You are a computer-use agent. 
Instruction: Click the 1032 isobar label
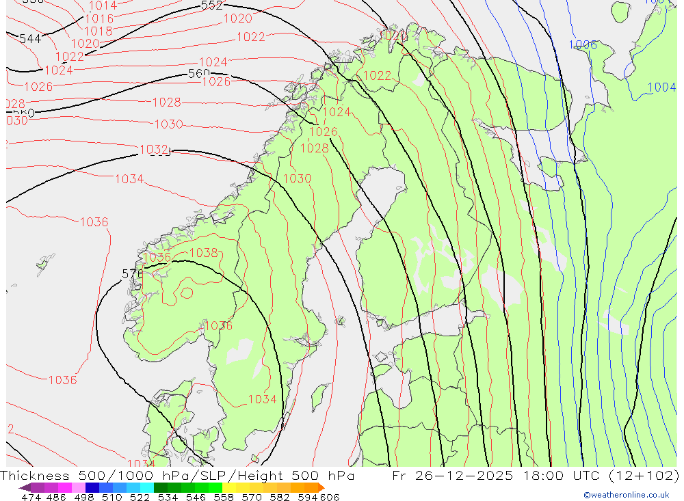click(153, 150)
